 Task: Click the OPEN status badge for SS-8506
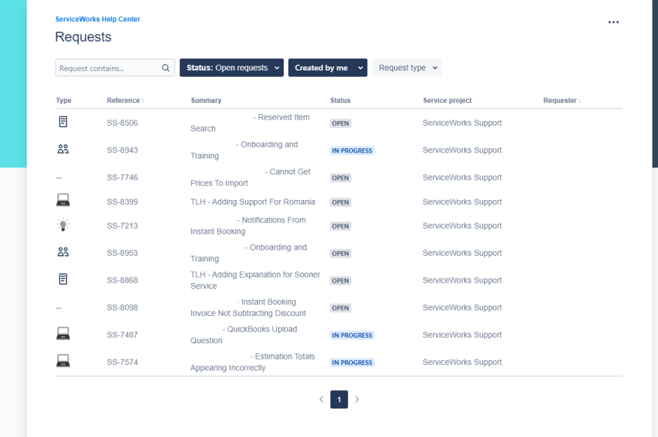point(340,123)
